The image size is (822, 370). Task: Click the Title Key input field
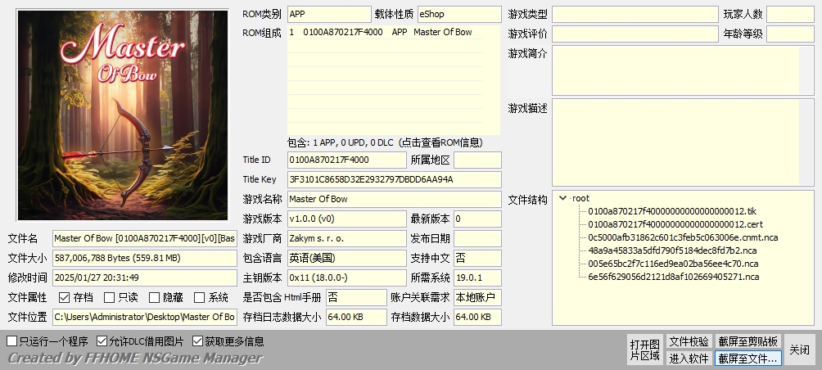393,179
